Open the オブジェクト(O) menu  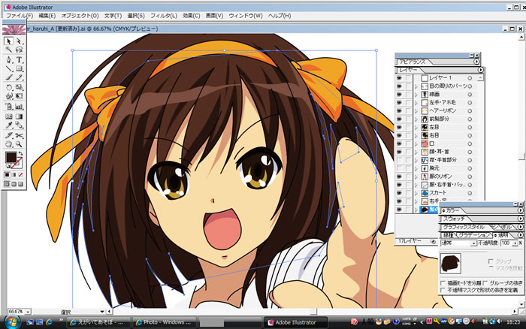[80, 16]
